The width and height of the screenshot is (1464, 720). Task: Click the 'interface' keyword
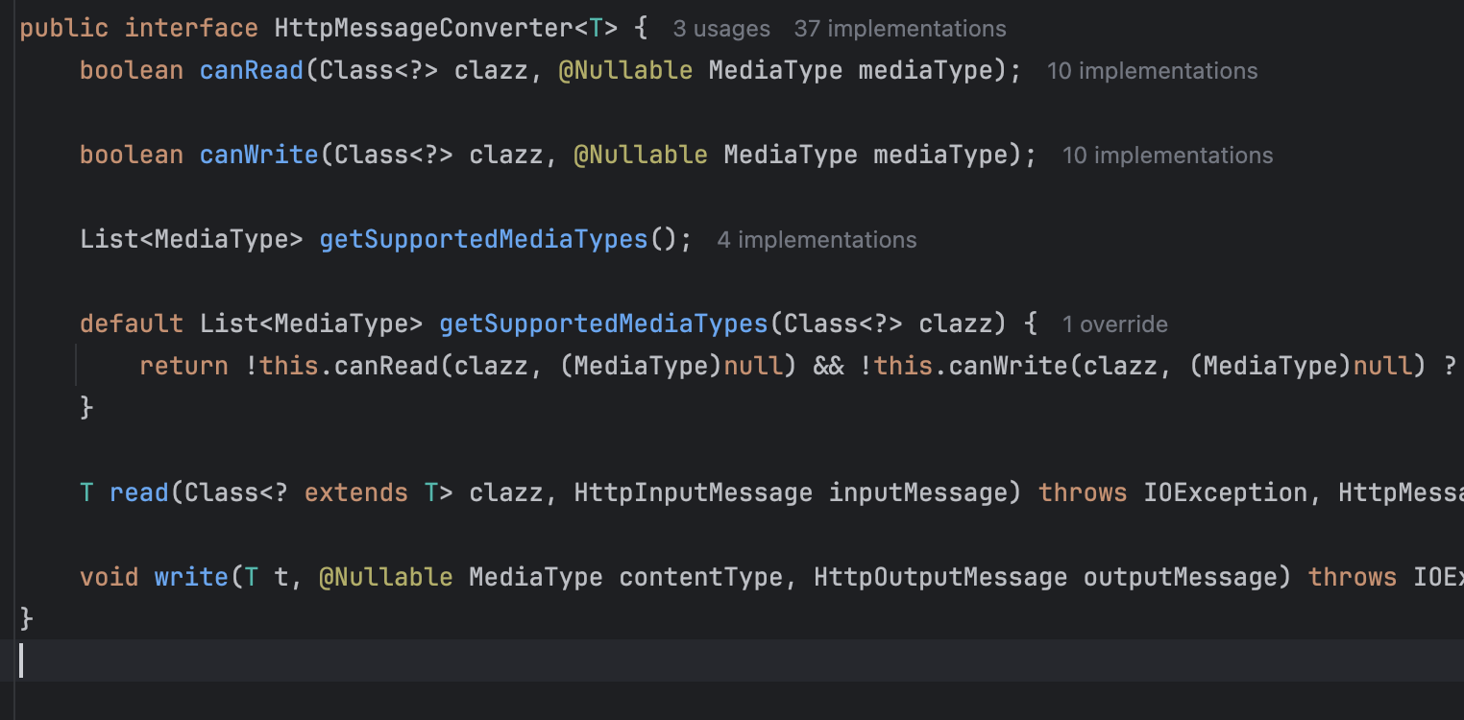(191, 29)
